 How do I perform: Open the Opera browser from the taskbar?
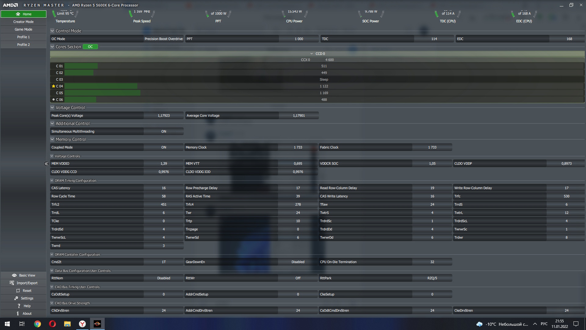click(x=52, y=324)
